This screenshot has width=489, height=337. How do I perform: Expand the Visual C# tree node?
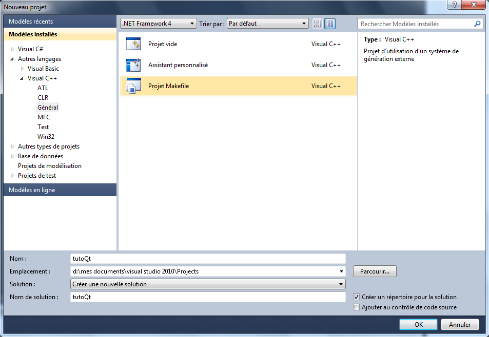pyautogui.click(x=13, y=49)
